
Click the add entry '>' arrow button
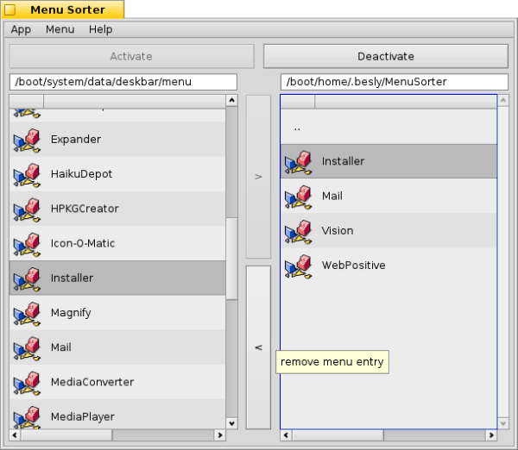point(258,176)
